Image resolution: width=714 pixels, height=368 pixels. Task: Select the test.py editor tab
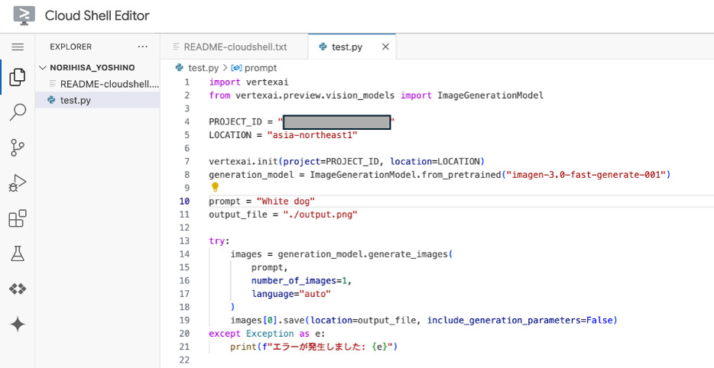pos(346,47)
